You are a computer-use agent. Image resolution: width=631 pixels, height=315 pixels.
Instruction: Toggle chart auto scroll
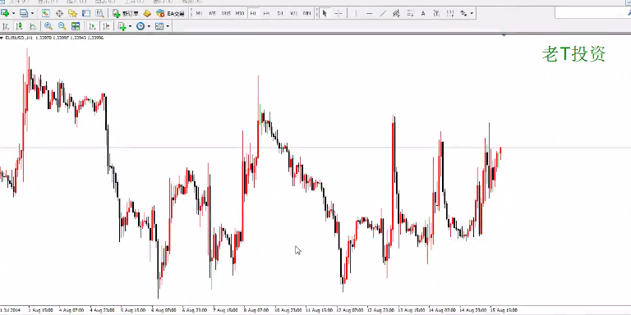(92, 26)
